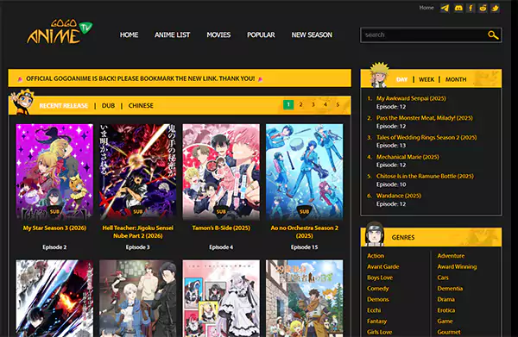This screenshot has height=337, width=518.
Task: Select the Avant Garde genre
Action: click(382, 266)
